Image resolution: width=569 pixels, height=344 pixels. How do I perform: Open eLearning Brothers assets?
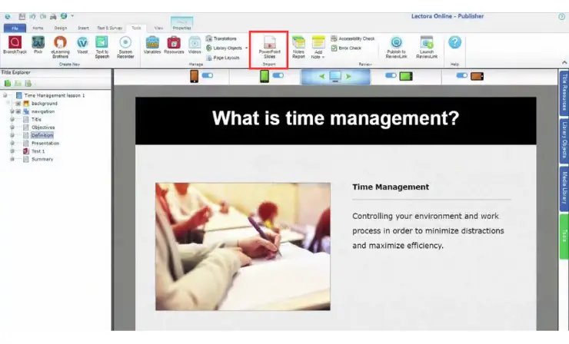point(60,47)
